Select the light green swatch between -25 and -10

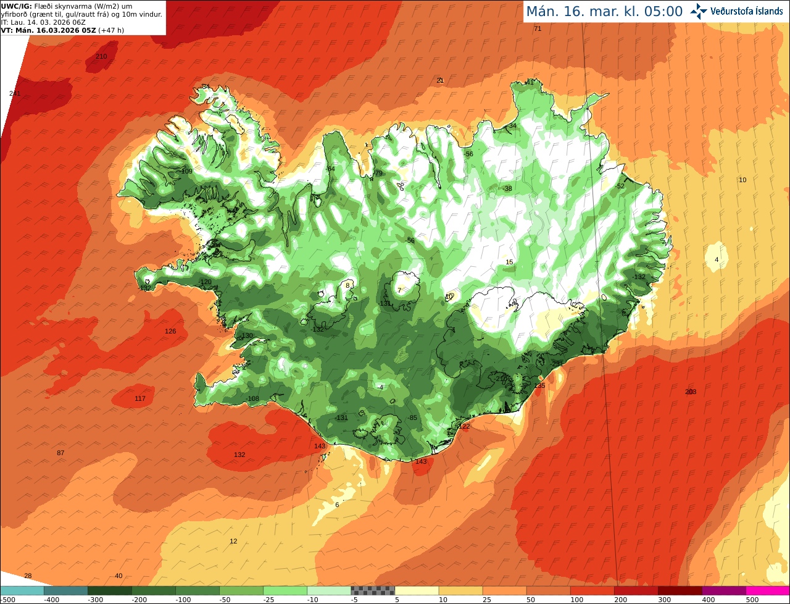[285, 590]
